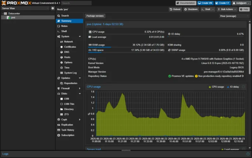This screenshot has height=158, width=252.
Task: Click the Create CT button
Action: (x=223, y=3)
